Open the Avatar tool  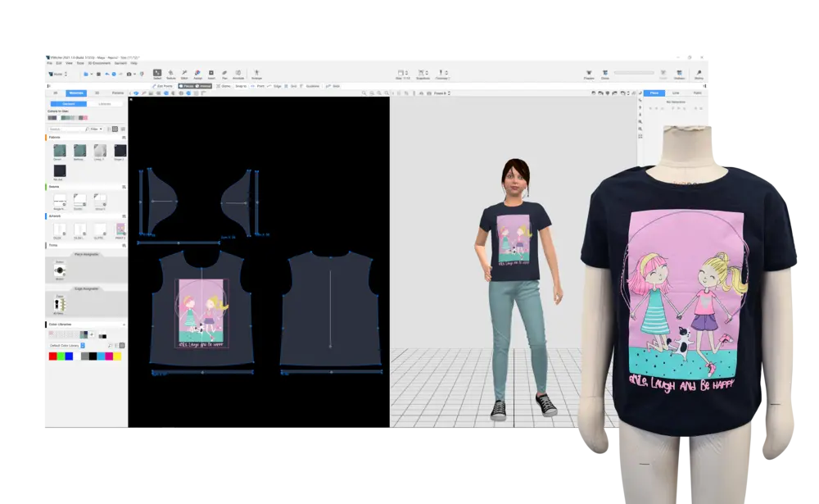point(257,74)
